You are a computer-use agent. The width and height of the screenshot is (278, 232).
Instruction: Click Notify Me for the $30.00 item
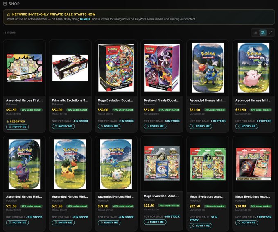247,223
